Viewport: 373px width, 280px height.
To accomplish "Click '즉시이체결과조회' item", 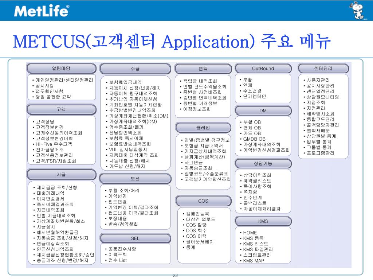I will click(55, 204).
